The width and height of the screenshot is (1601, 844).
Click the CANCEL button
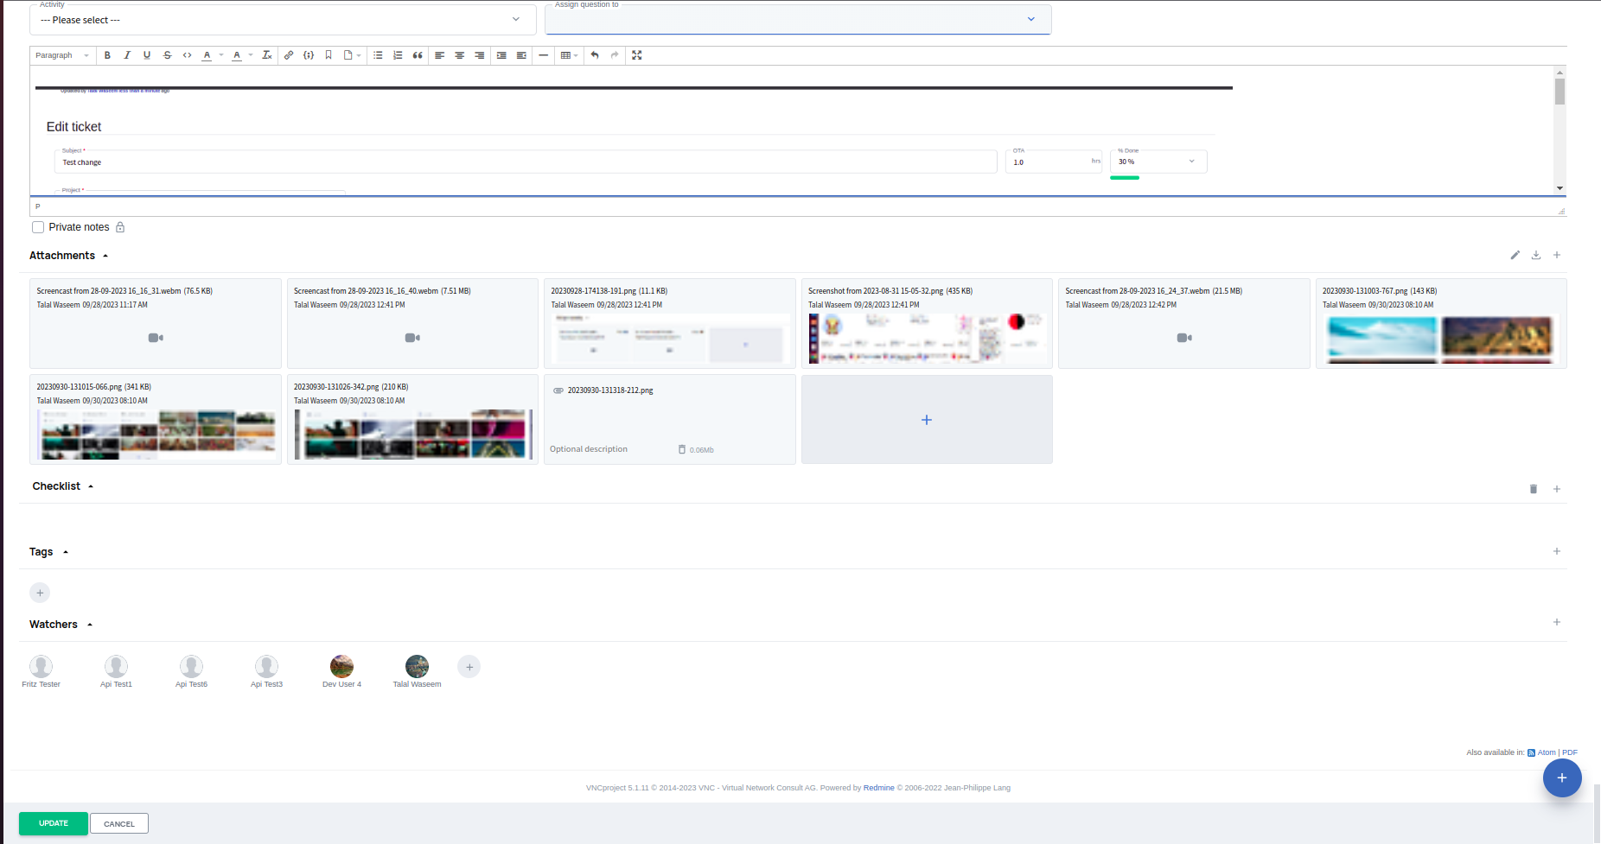pyautogui.click(x=119, y=824)
